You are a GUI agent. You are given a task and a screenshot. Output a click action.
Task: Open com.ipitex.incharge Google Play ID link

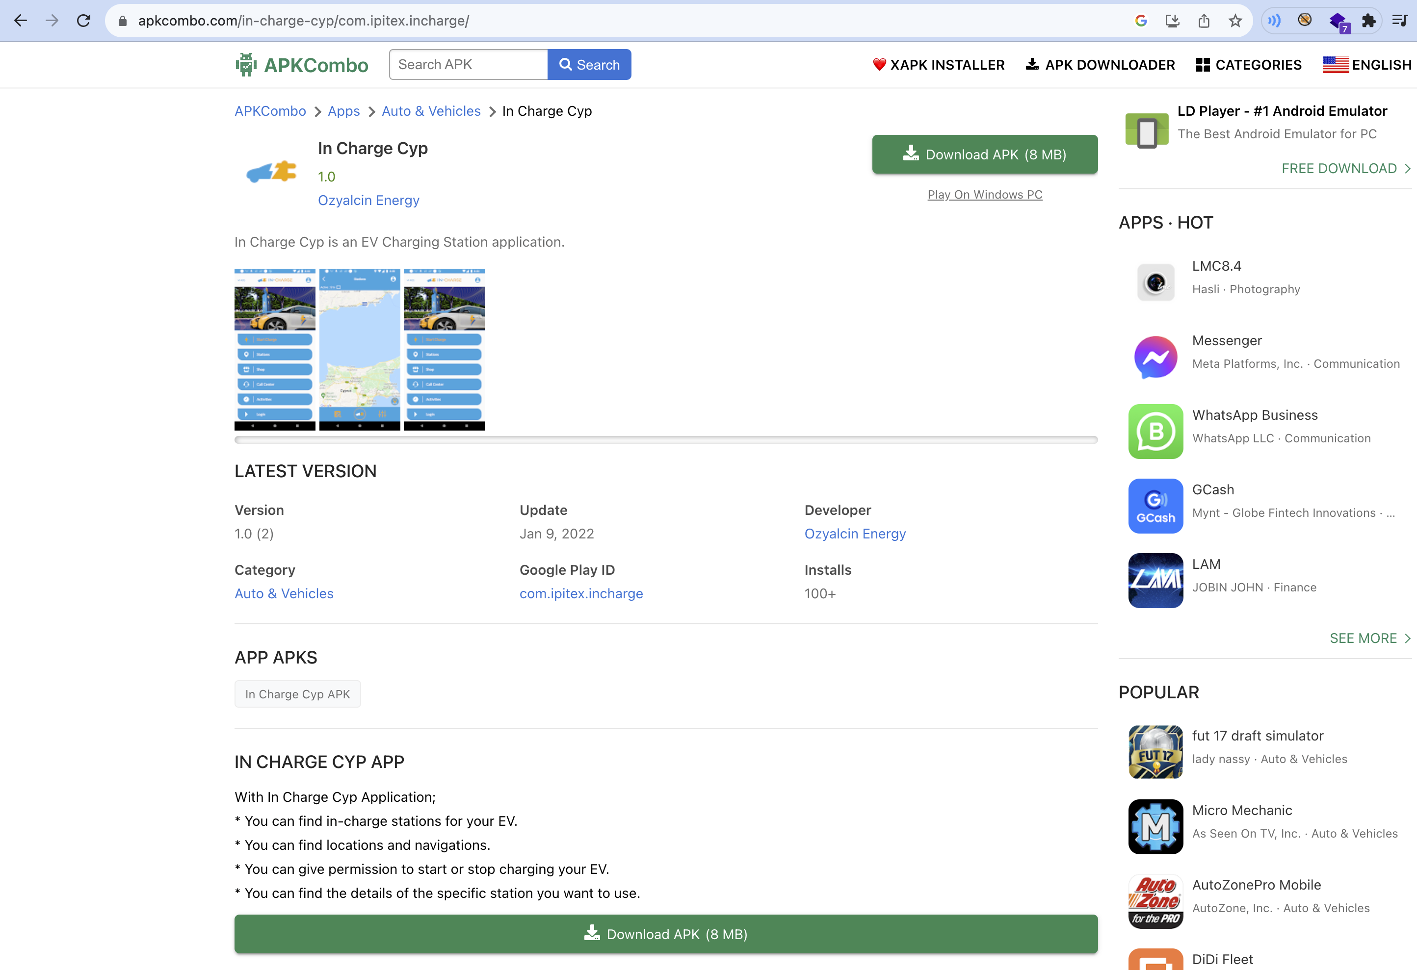point(581,593)
